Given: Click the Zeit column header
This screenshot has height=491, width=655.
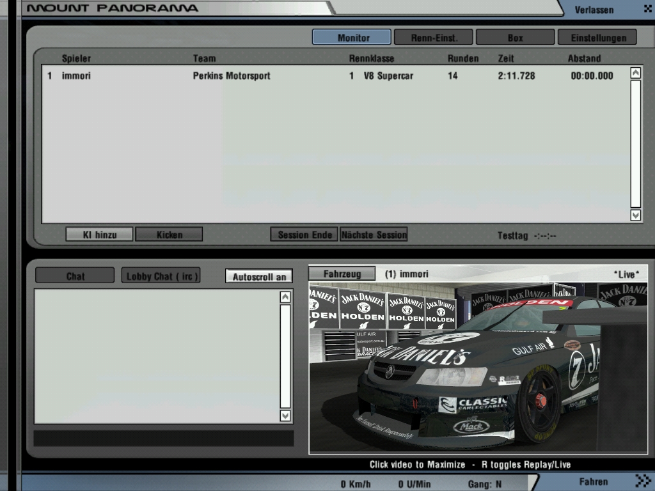Looking at the screenshot, I should [x=506, y=58].
